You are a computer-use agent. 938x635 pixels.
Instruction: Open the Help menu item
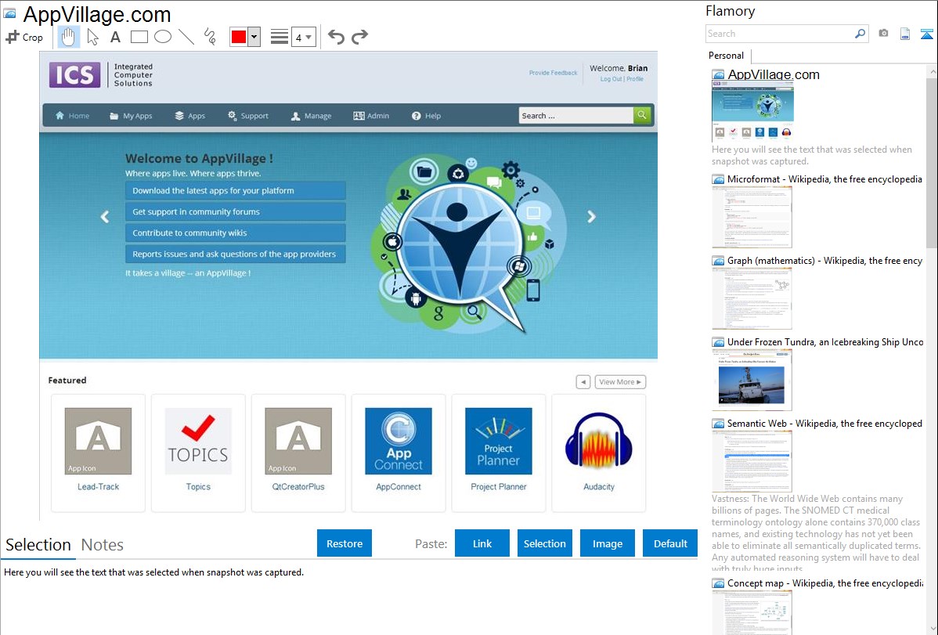pos(426,116)
